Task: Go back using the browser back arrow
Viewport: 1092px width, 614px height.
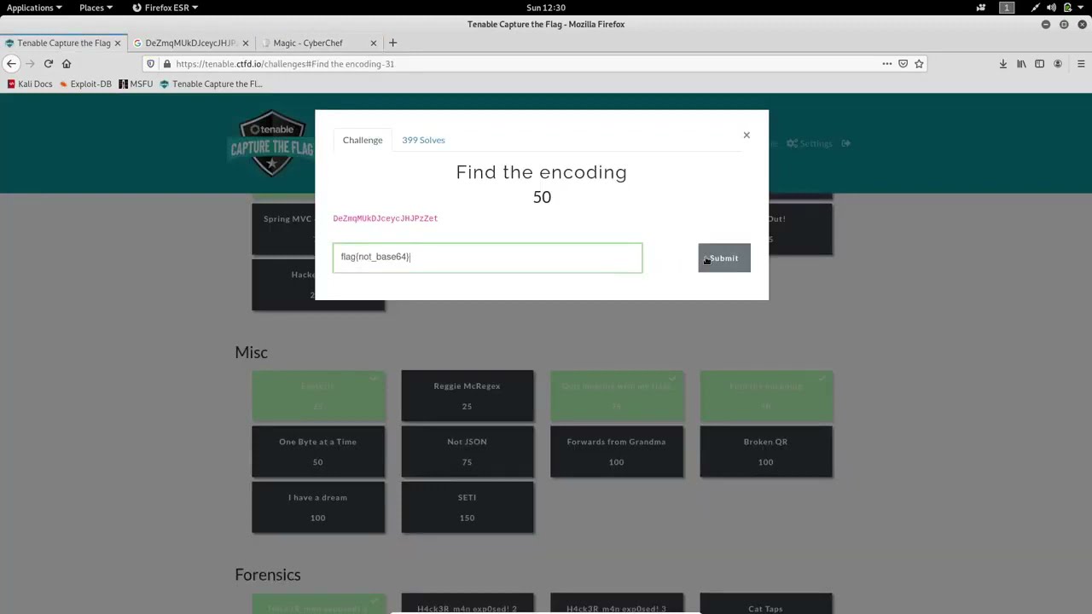Action: tap(11, 63)
